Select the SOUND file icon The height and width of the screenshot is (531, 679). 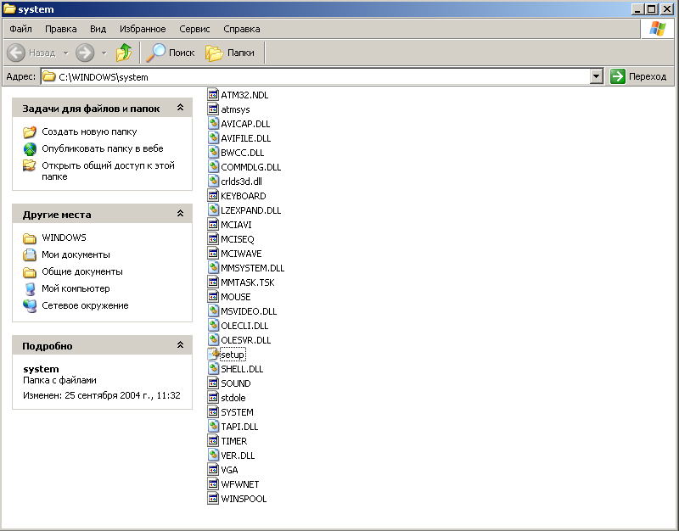pos(213,383)
